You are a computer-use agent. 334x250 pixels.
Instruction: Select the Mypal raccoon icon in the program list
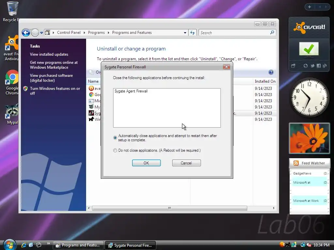(x=91, y=107)
